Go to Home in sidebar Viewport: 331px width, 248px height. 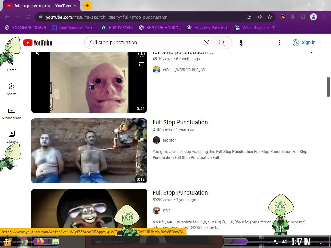12,66
